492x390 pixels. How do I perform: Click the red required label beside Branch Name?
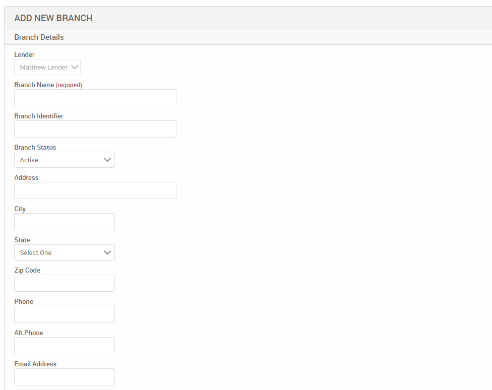tap(69, 85)
